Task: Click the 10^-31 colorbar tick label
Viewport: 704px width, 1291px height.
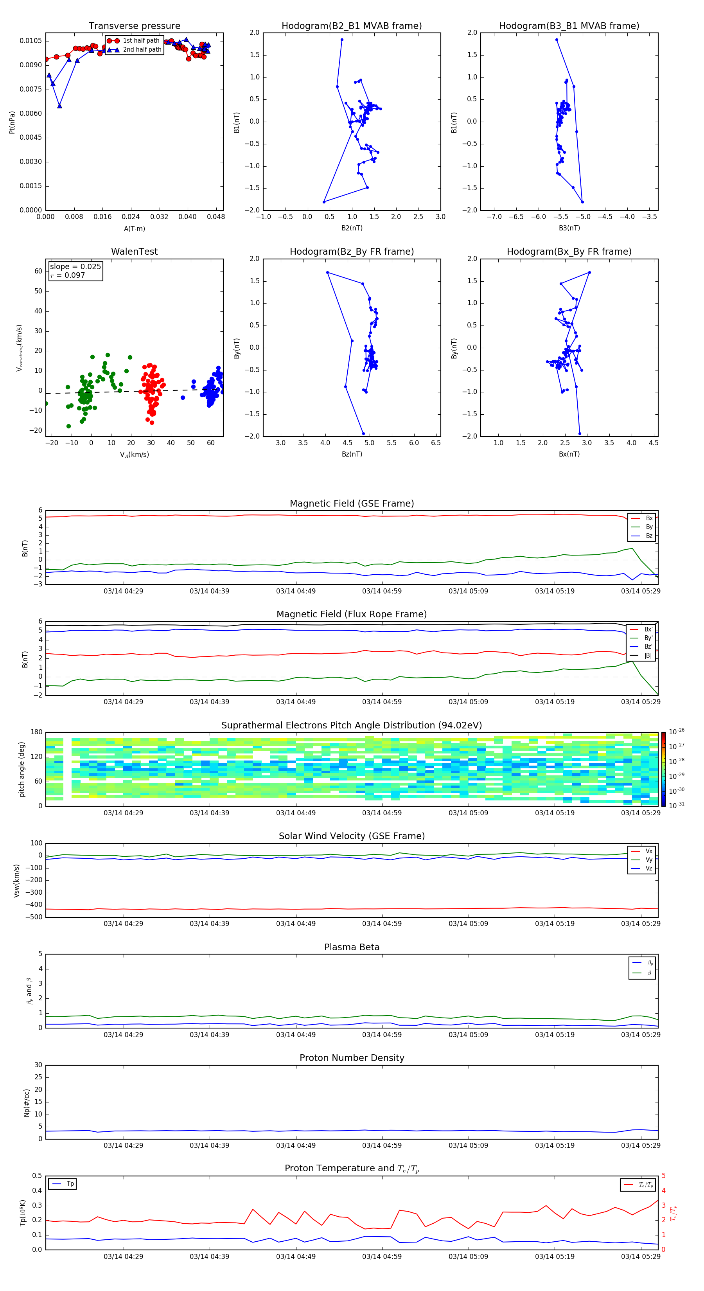Action: pyautogui.click(x=677, y=806)
